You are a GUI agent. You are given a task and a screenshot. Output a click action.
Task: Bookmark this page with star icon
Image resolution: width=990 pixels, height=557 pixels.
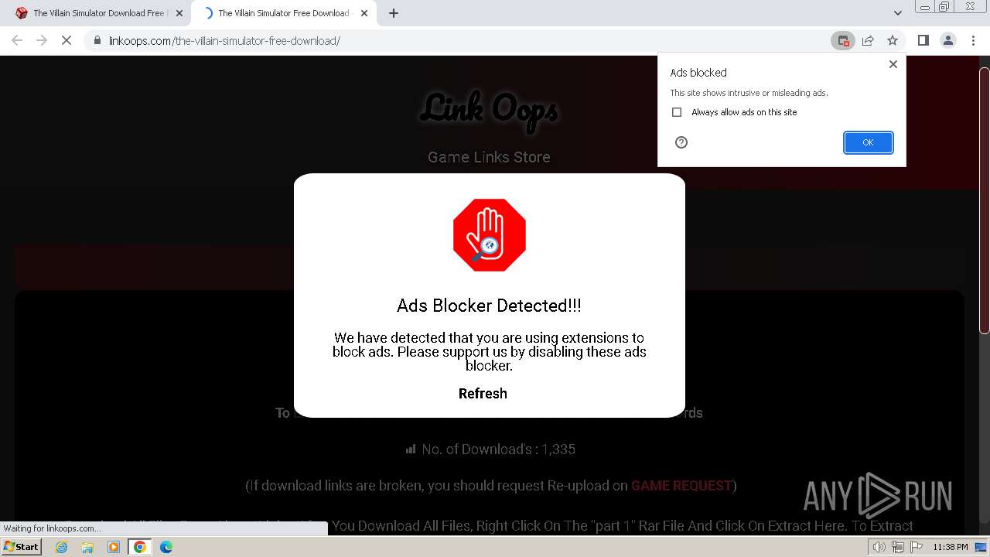coord(893,40)
